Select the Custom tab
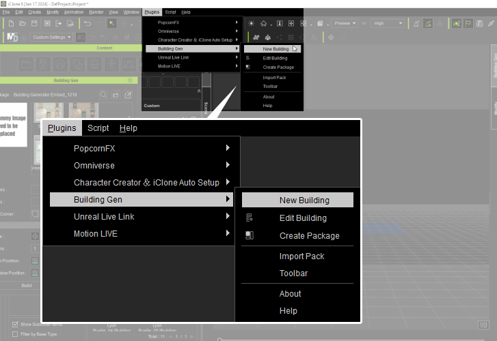Image resolution: width=497 pixels, height=341 pixels. [152, 106]
